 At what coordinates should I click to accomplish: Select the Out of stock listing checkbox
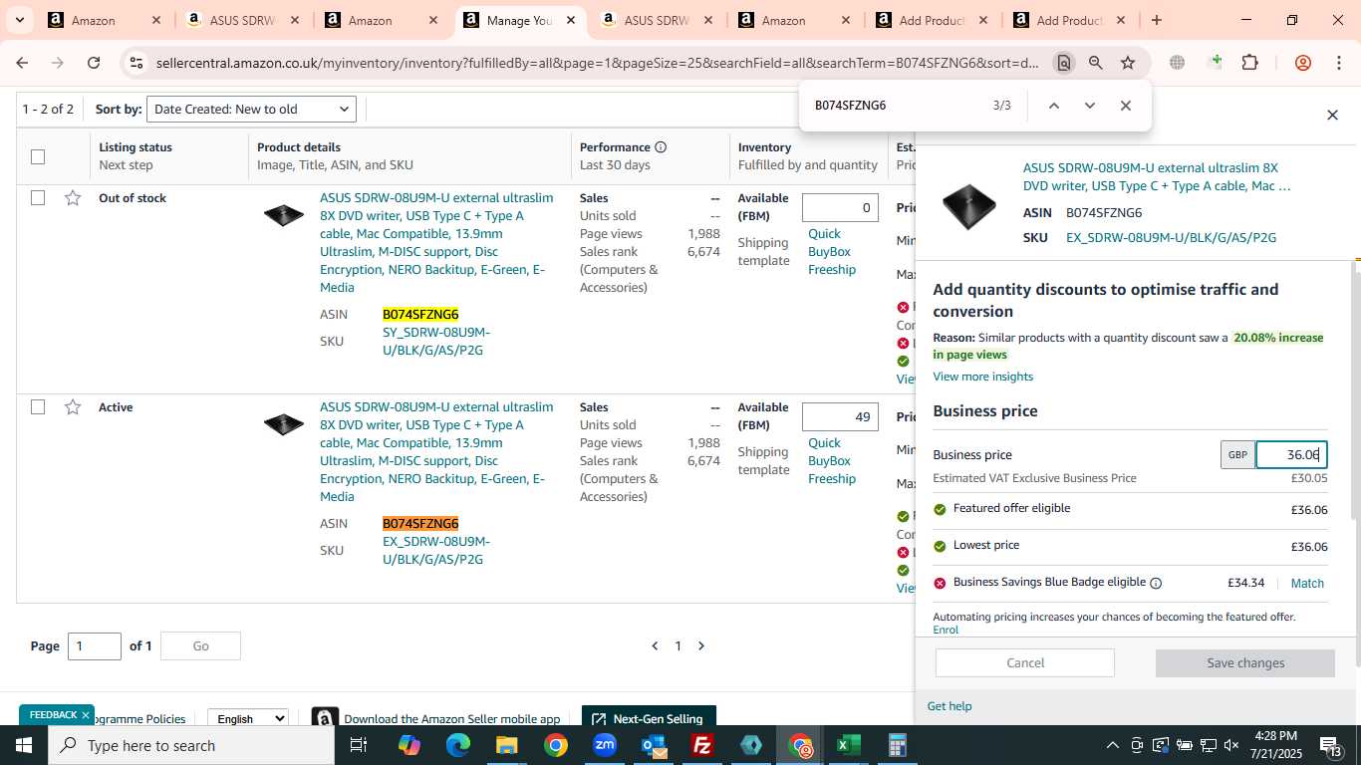pyautogui.click(x=38, y=198)
